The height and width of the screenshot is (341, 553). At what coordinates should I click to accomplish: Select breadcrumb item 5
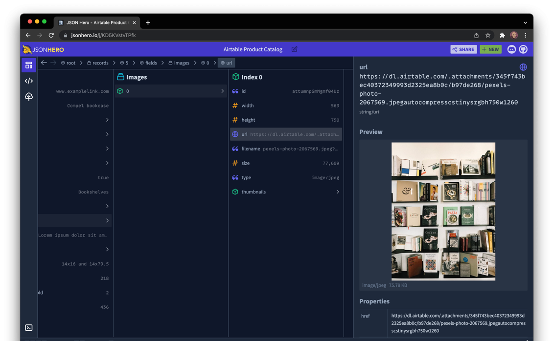(124, 63)
